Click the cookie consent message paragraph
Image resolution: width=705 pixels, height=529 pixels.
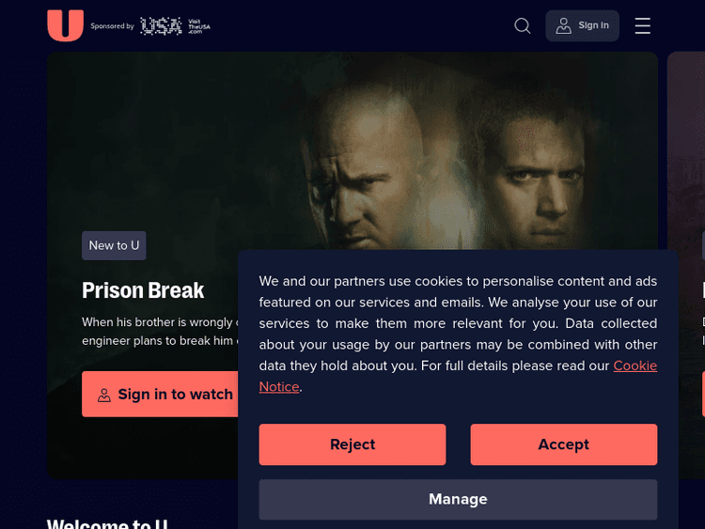458,334
